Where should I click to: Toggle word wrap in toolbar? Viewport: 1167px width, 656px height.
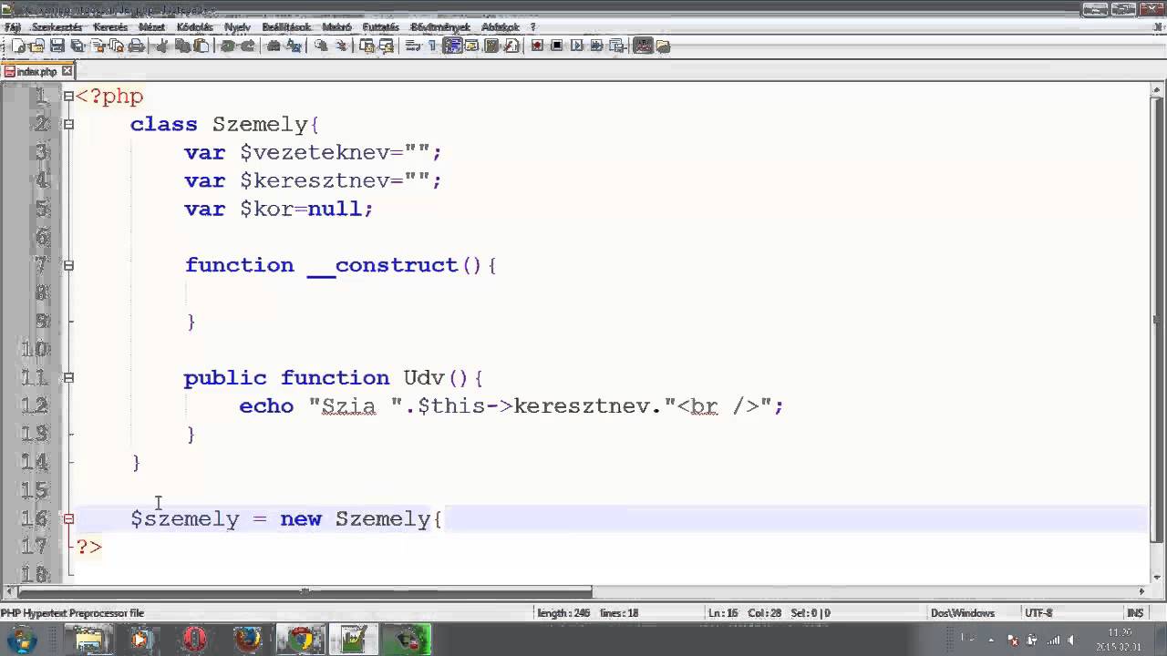[x=412, y=46]
